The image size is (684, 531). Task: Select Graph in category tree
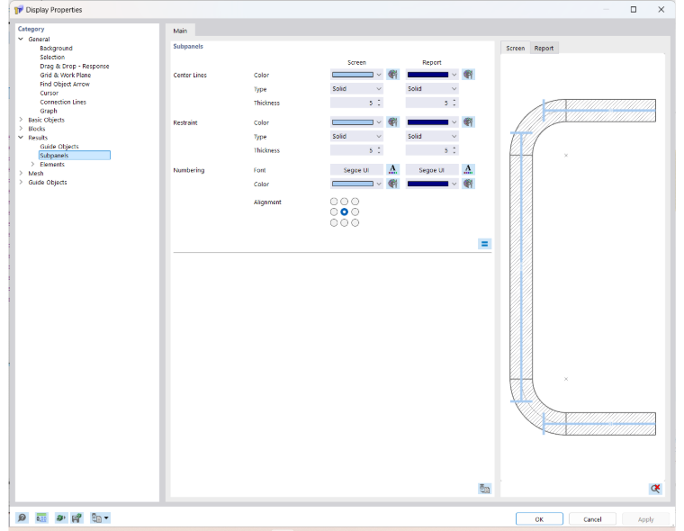[48, 111]
